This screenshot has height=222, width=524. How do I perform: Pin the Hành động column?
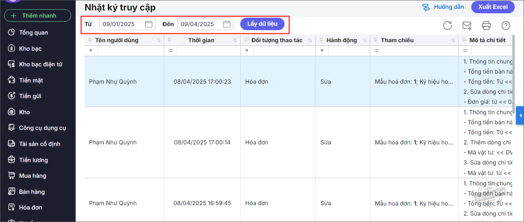click(321, 40)
